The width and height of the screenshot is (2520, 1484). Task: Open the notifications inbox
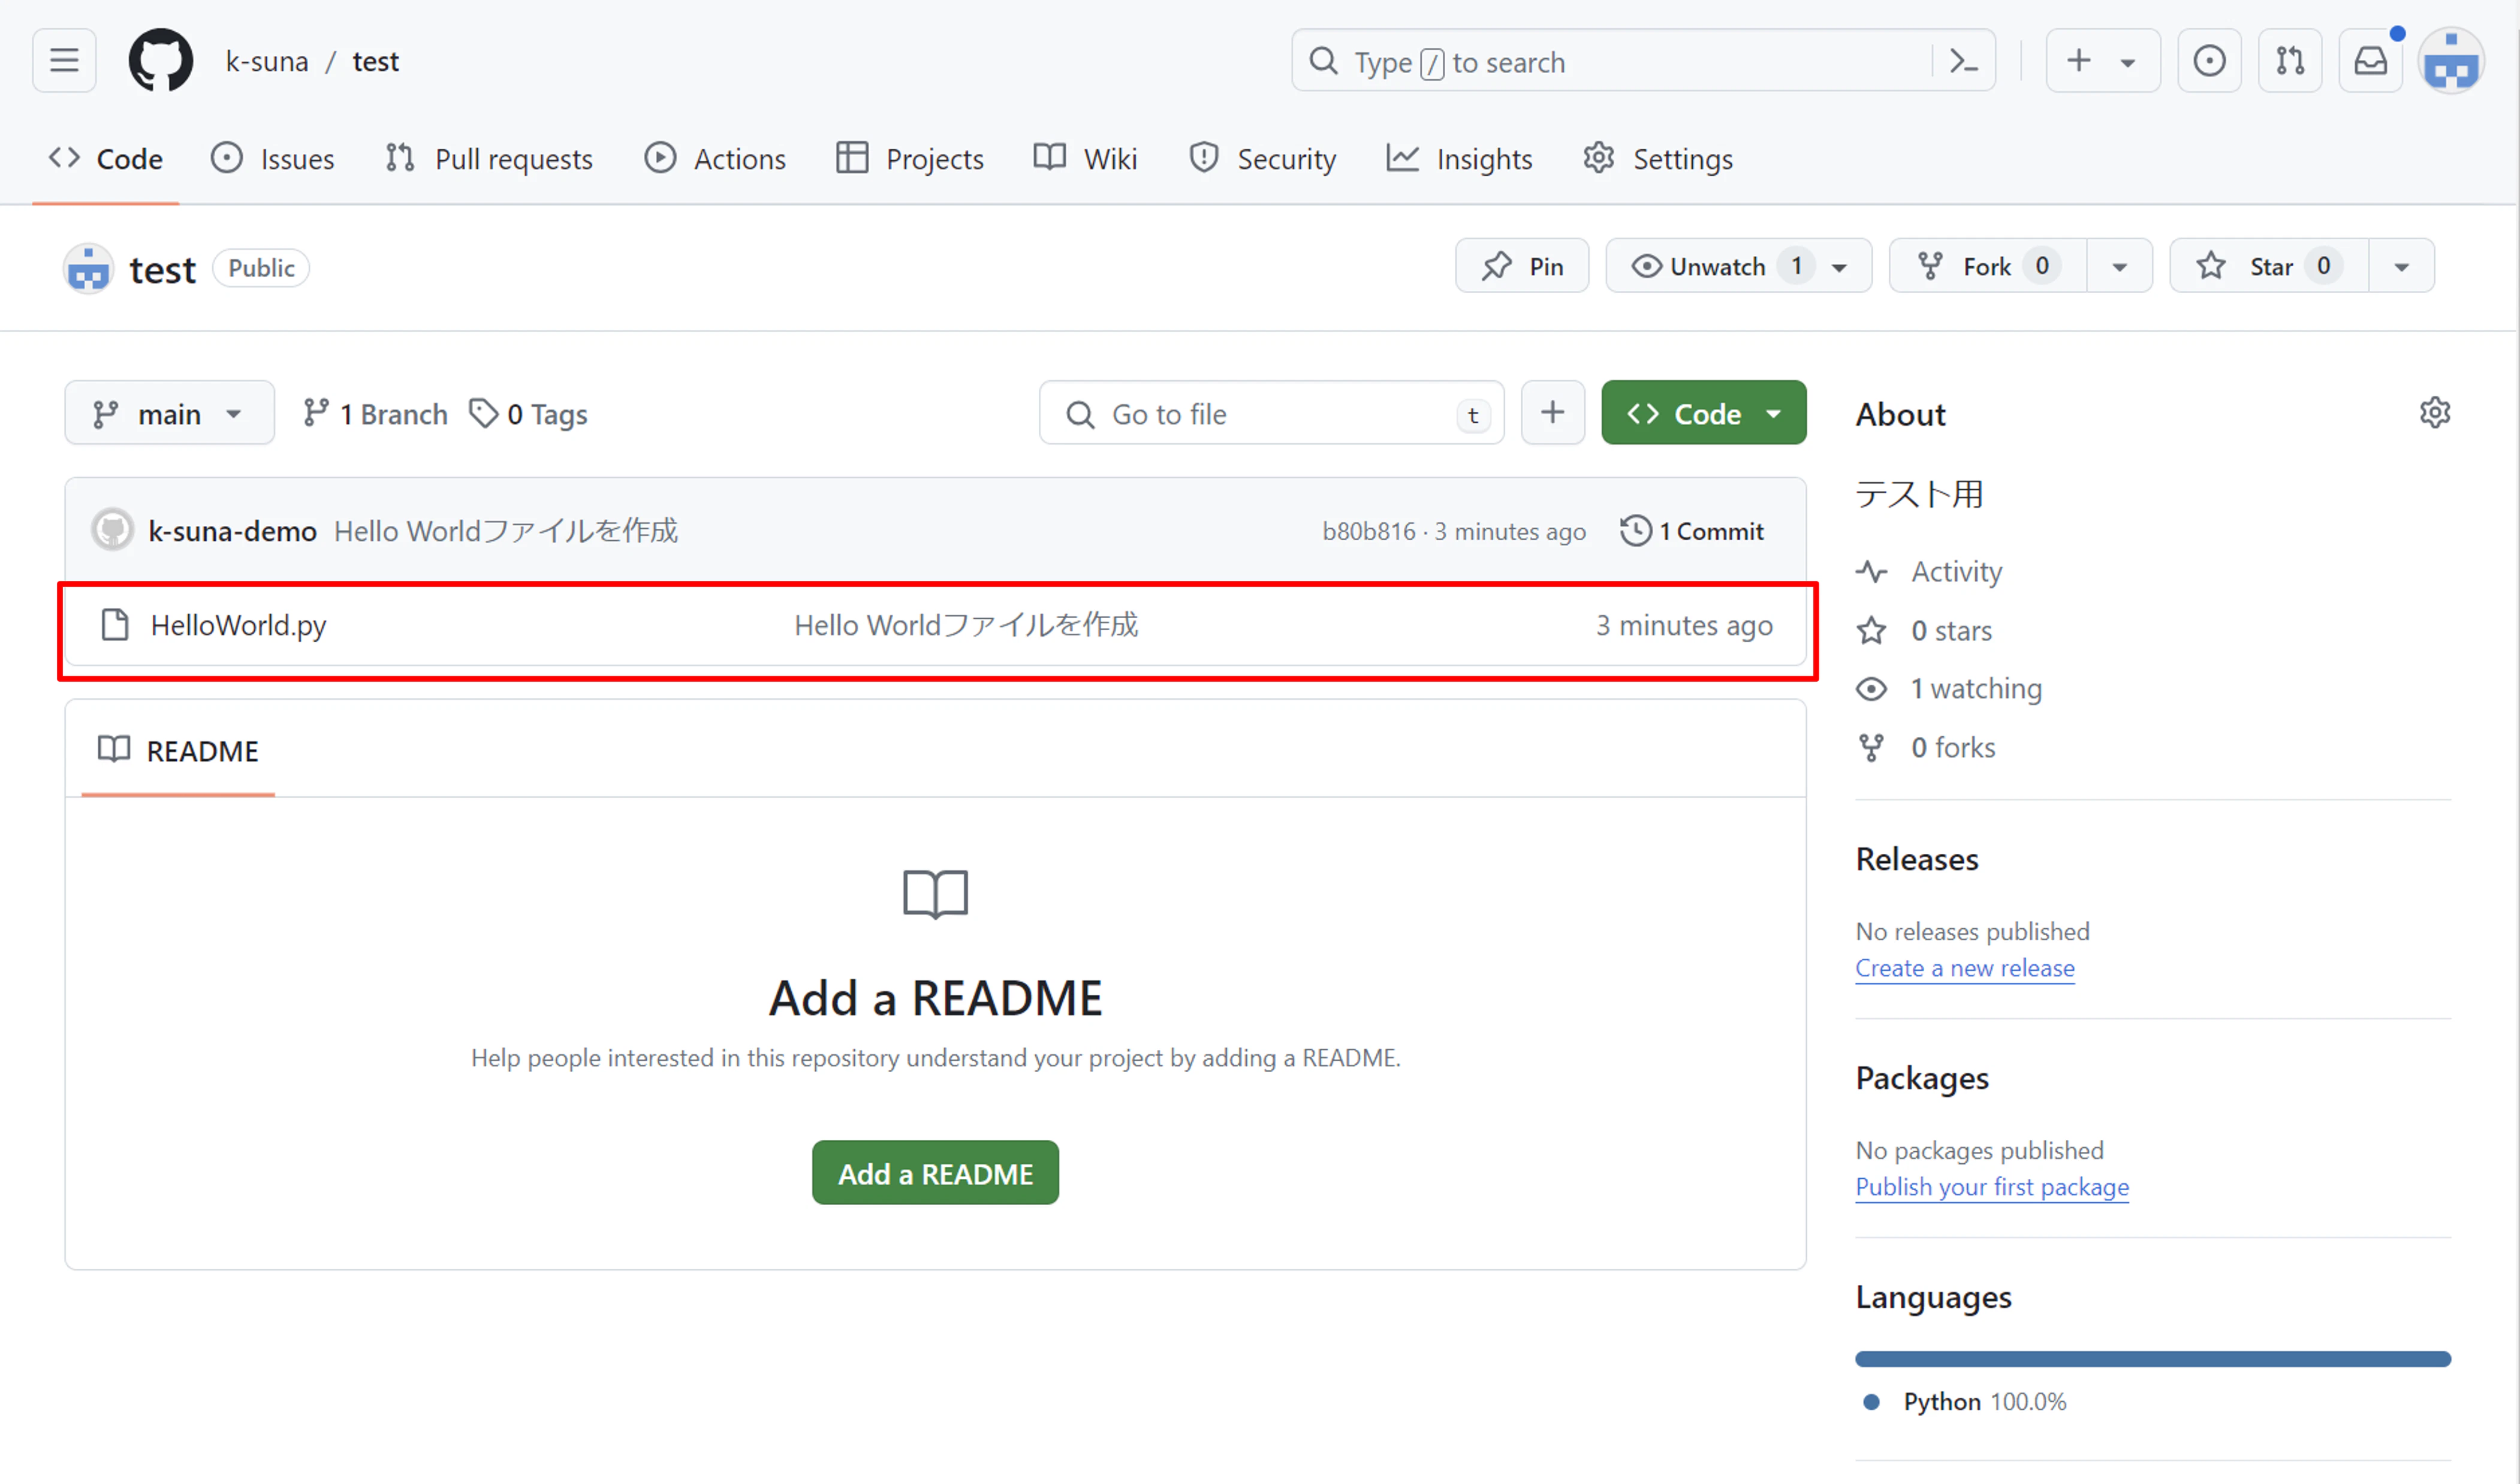point(2370,61)
